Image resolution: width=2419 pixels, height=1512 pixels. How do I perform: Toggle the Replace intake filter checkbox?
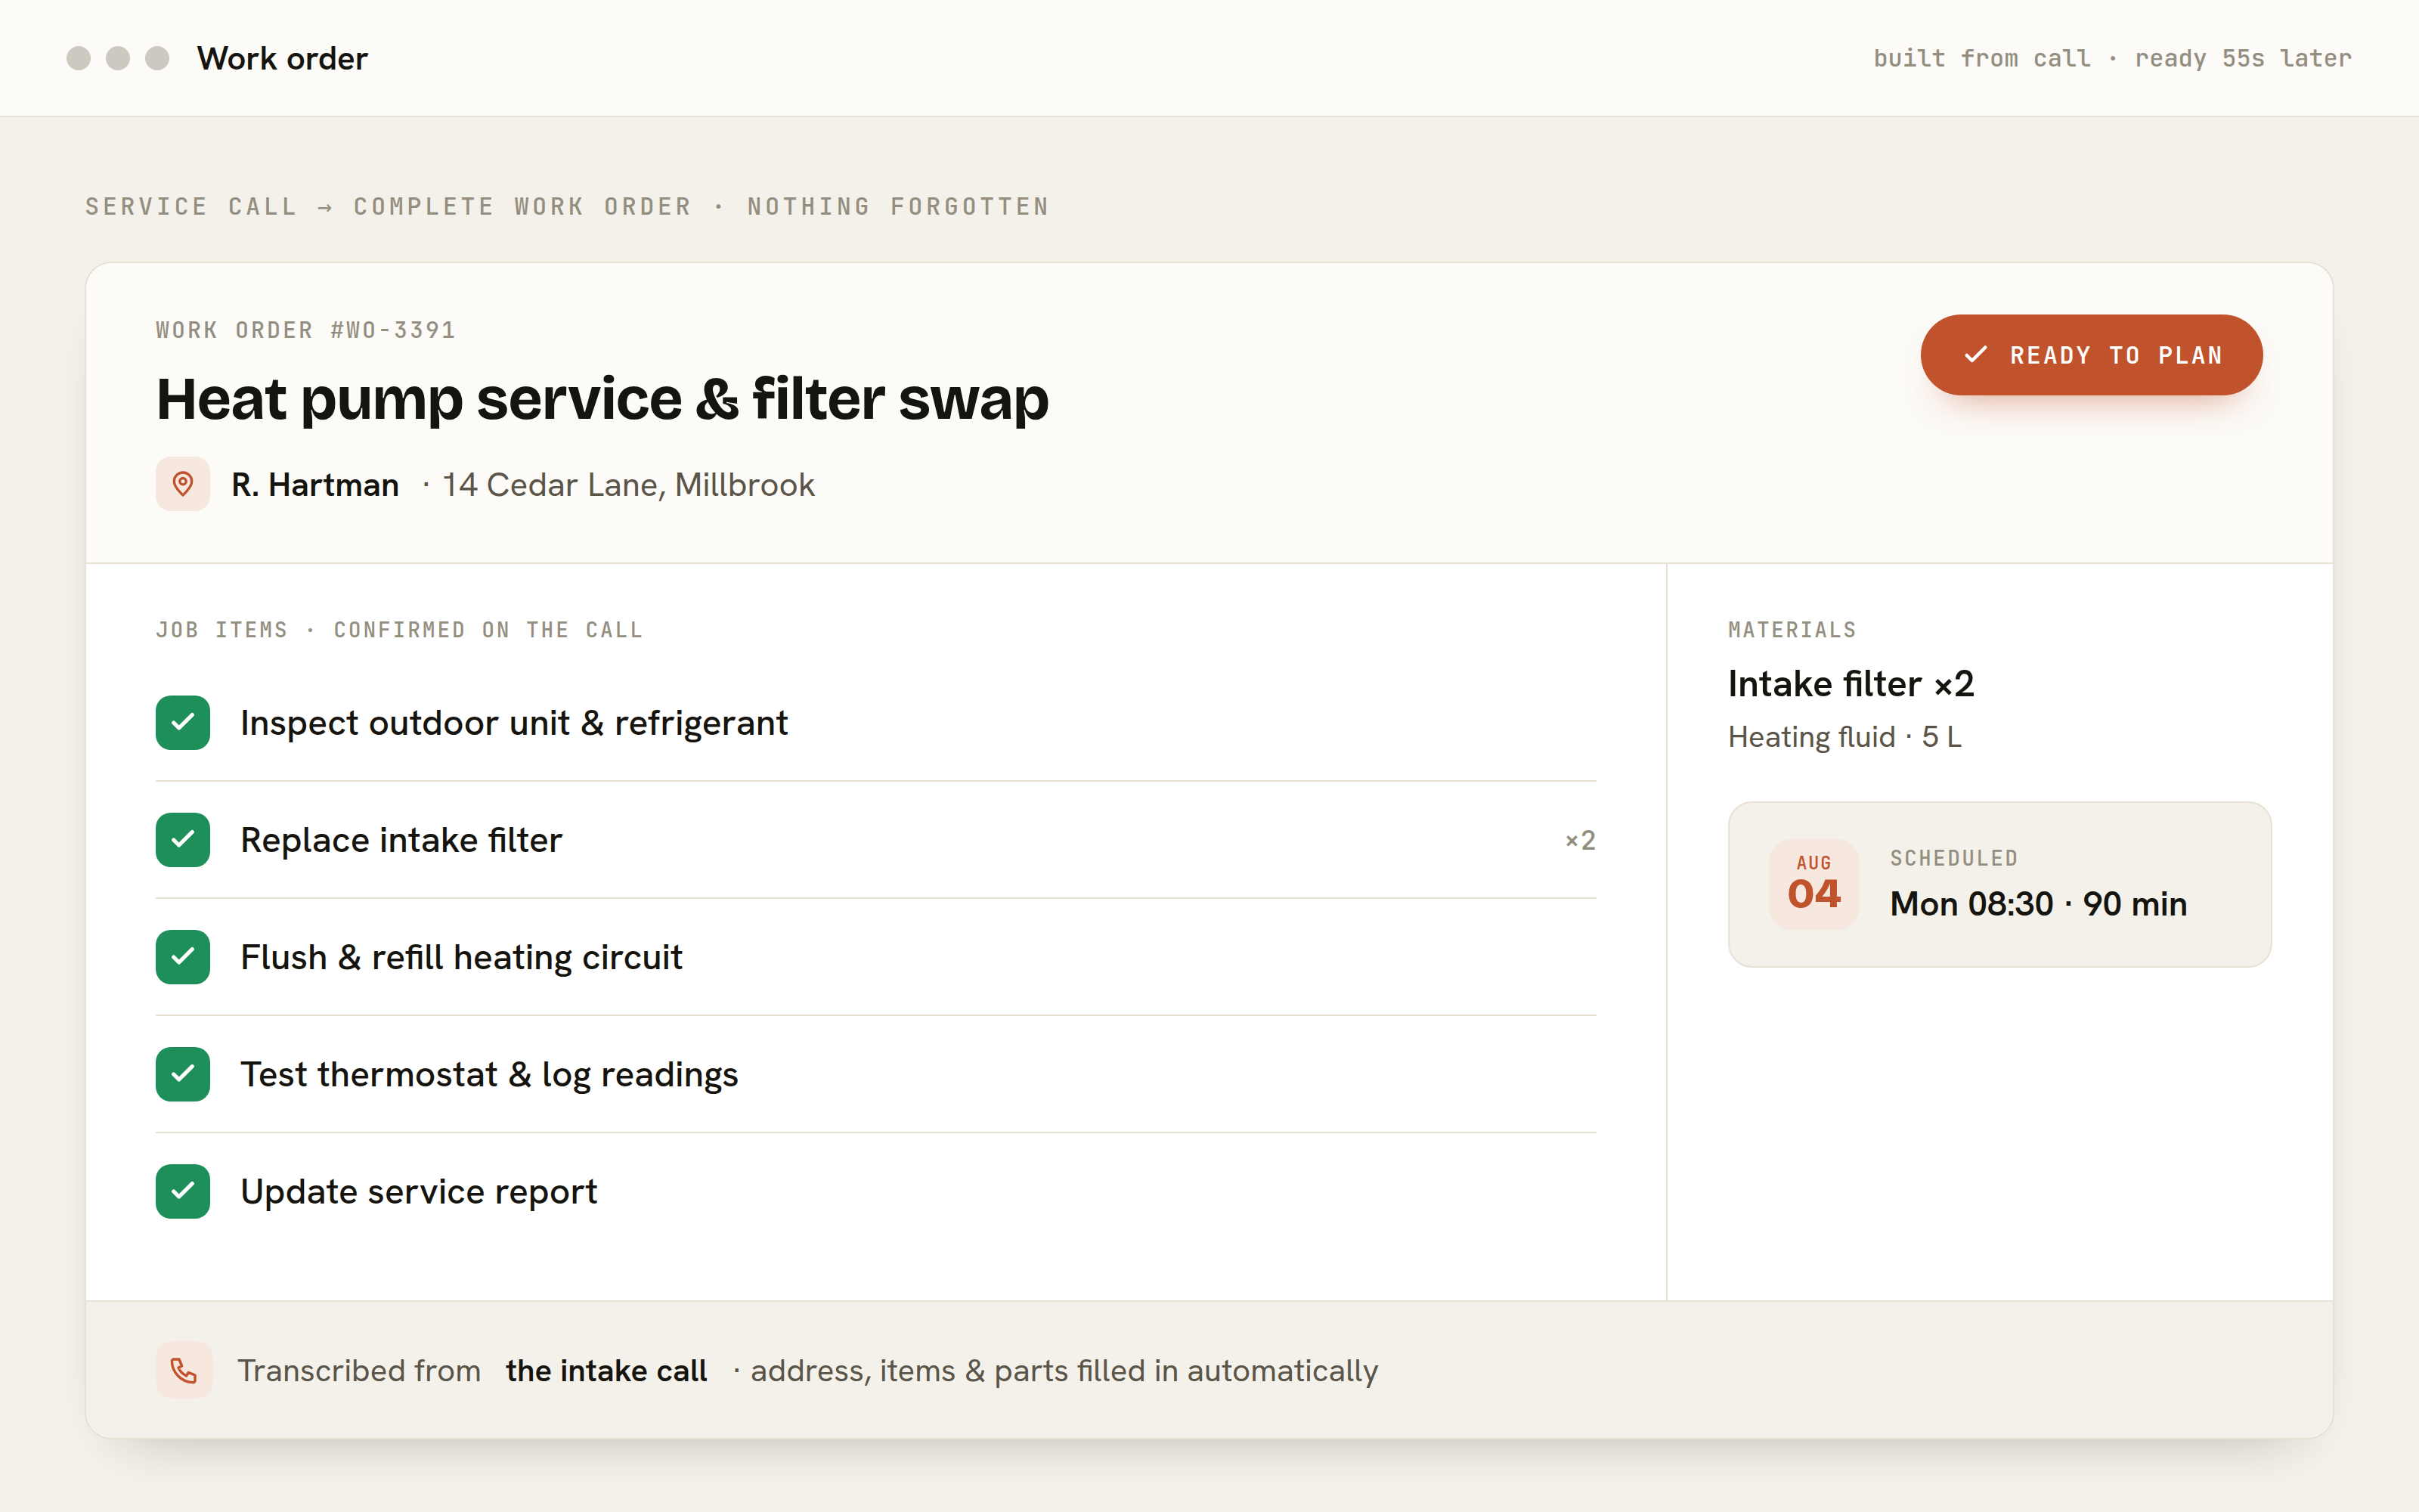pos(183,840)
